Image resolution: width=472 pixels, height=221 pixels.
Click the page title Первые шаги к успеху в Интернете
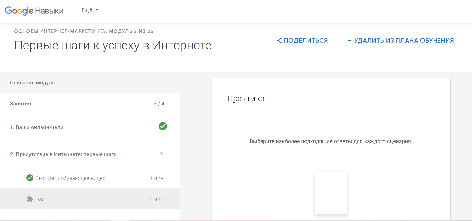point(113,45)
